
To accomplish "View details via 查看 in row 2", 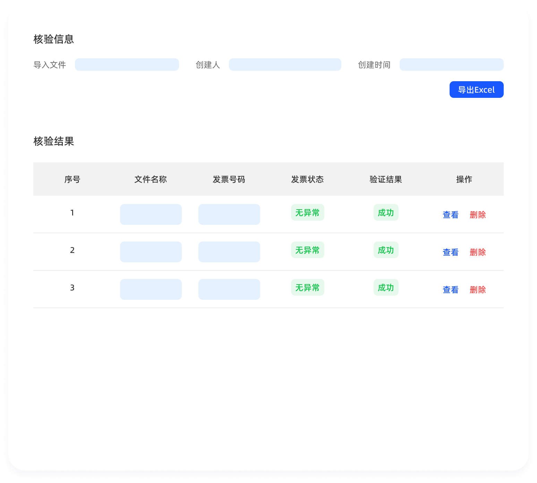I will [450, 252].
